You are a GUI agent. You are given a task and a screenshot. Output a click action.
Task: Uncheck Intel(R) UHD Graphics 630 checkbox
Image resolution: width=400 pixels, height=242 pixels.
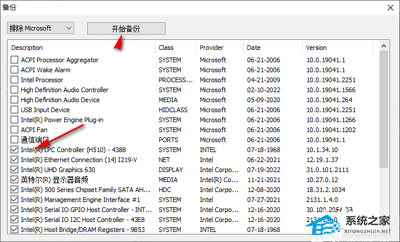pos(15,170)
